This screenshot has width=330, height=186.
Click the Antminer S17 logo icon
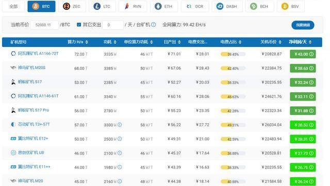click(13, 82)
